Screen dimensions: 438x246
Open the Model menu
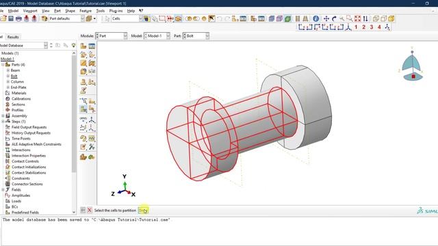13,11
